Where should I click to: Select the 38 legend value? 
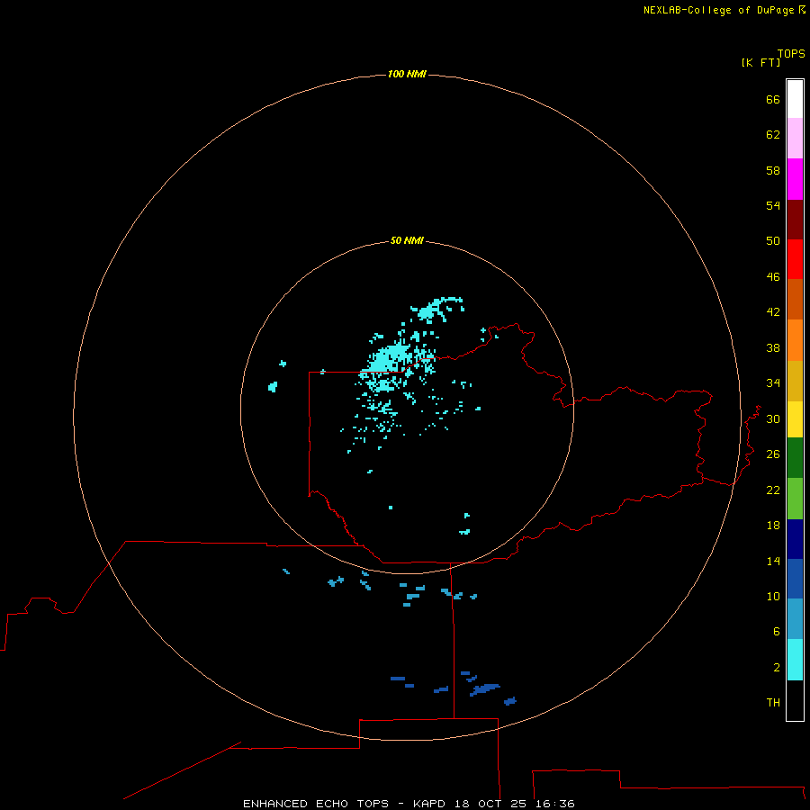pyautogui.click(x=773, y=347)
